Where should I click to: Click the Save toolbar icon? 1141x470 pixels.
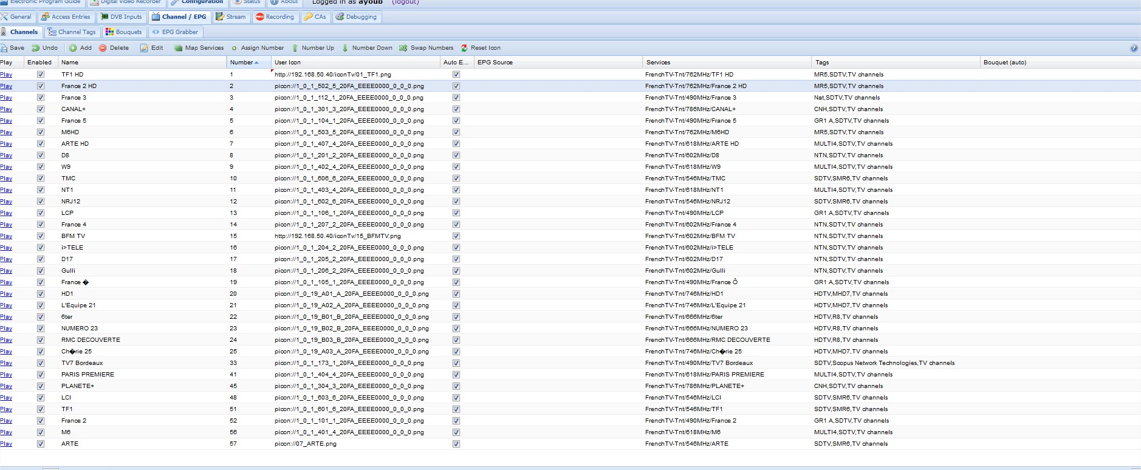tap(4, 48)
